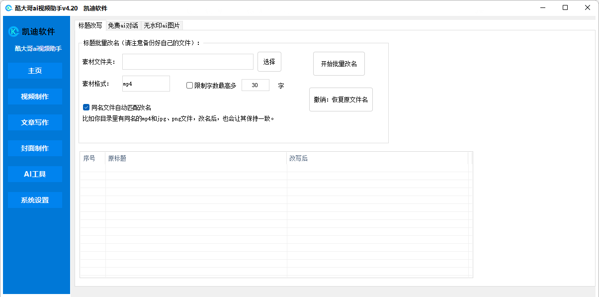Click the 素材文件夹 path input field
The width and height of the screenshot is (599, 297).
187,62
